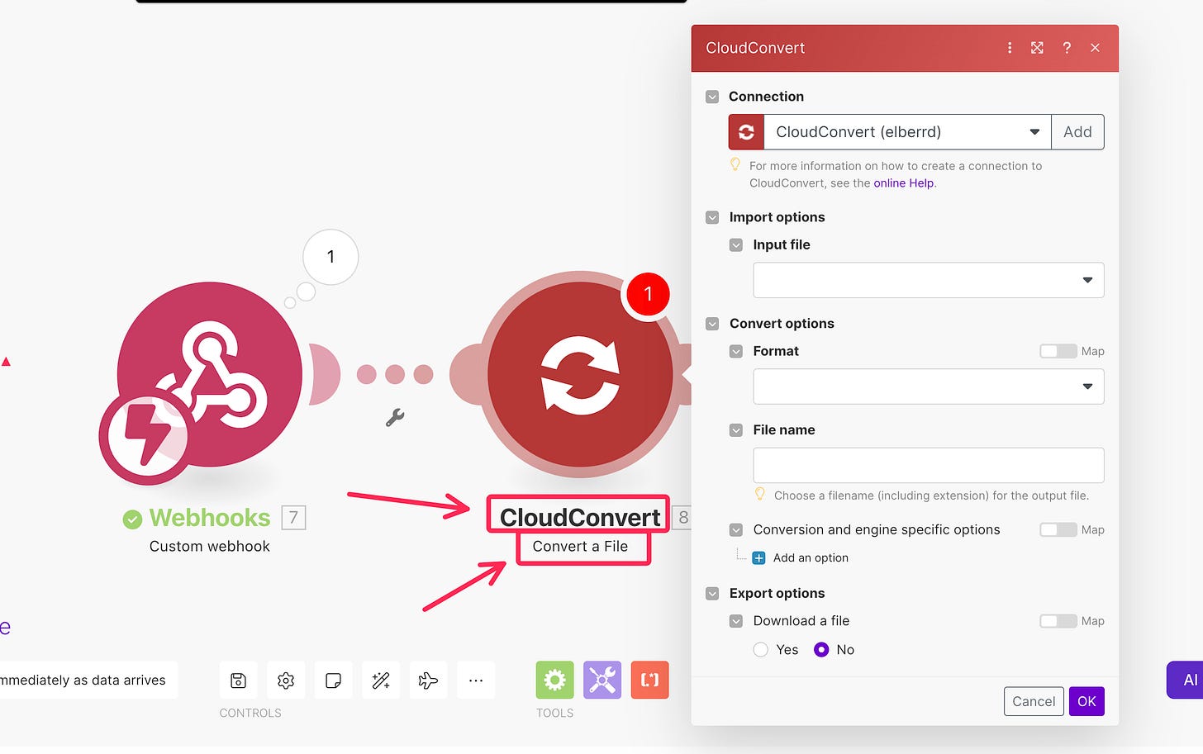Click the plus icon for Add an option
The width and height of the screenshot is (1203, 754).
(x=758, y=558)
